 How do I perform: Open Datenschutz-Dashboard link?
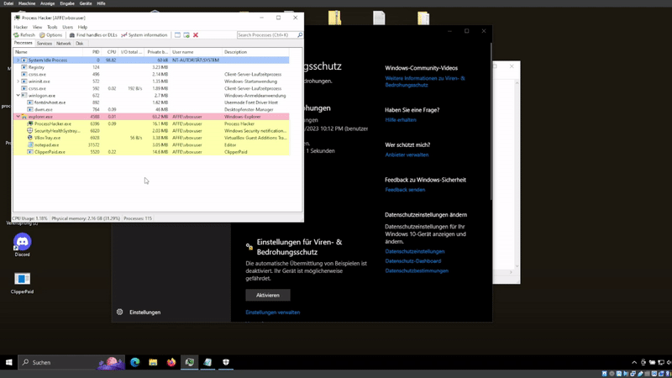tap(413, 261)
